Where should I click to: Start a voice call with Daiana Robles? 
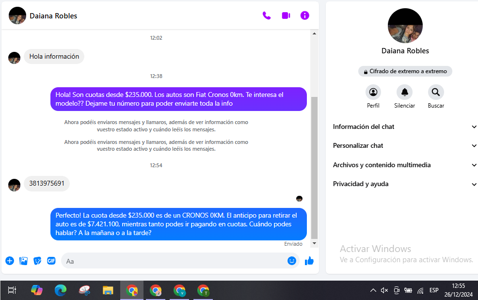tap(267, 16)
